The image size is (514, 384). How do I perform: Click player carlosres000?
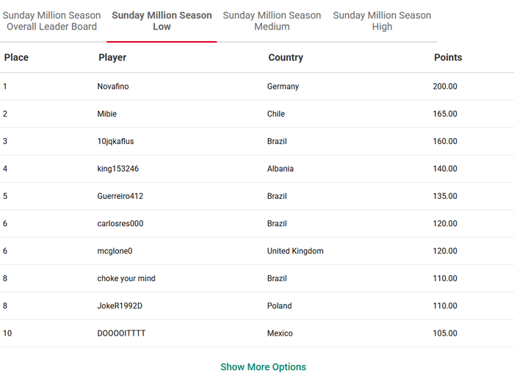[x=120, y=224]
